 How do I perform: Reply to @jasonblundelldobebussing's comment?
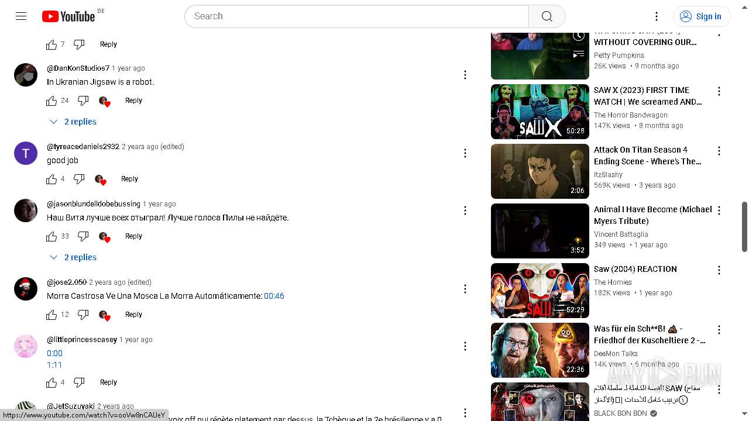point(133,236)
